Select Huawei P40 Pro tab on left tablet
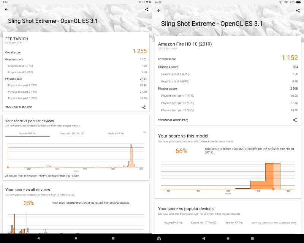The height and width of the screenshot is (243, 304). 27,134
